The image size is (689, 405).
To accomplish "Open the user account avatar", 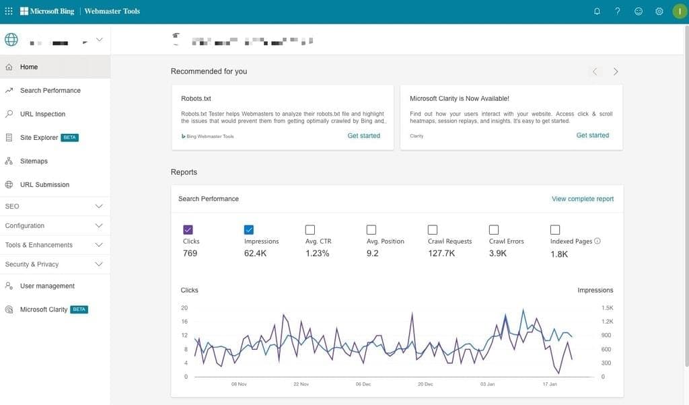I will 680,11.
